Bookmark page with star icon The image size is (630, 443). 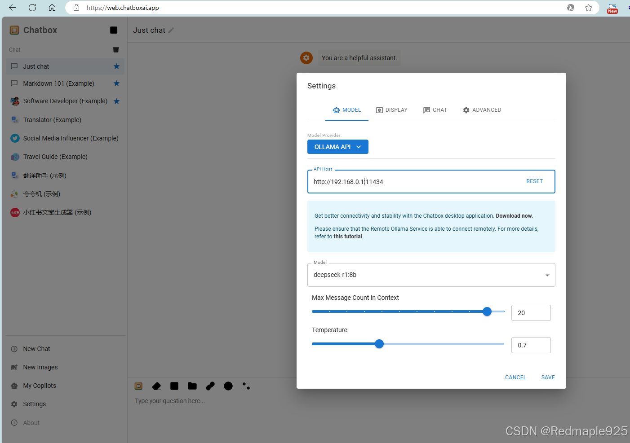(589, 8)
